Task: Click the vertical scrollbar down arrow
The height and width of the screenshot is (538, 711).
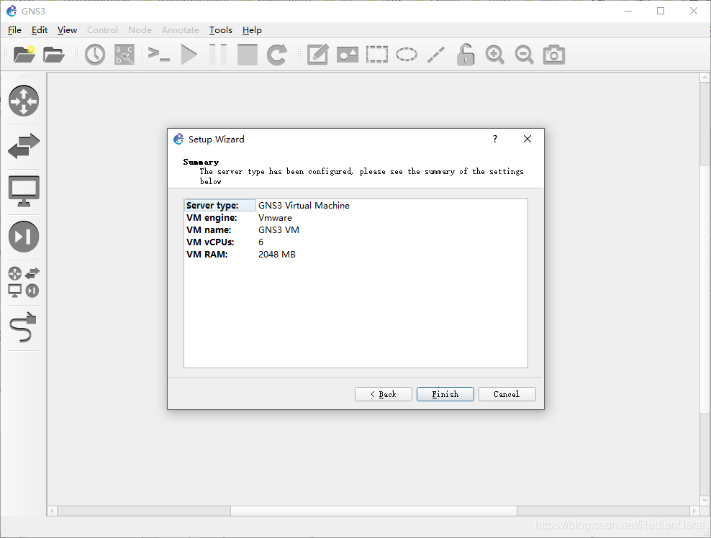Action: [705, 501]
